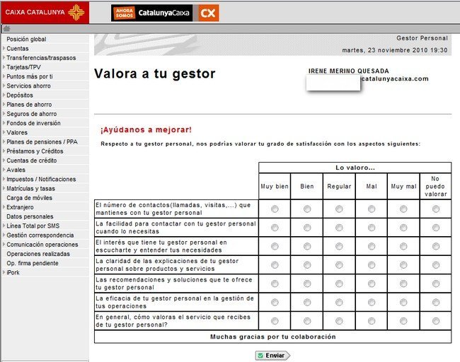
Task: Select 'Regular' for facilidad para contactar
Action: tap(339, 228)
